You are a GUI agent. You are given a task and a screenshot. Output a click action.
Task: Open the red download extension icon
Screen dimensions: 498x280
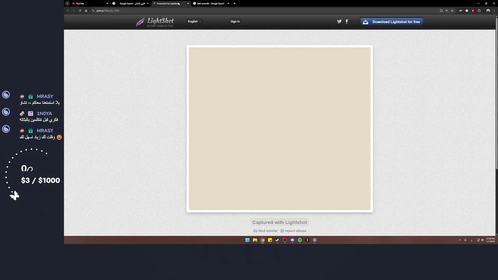473,10
